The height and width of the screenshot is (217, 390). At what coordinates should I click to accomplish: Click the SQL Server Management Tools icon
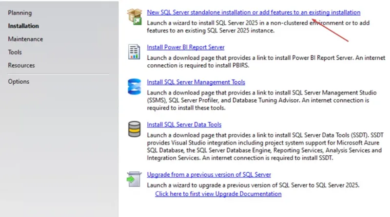point(134,87)
